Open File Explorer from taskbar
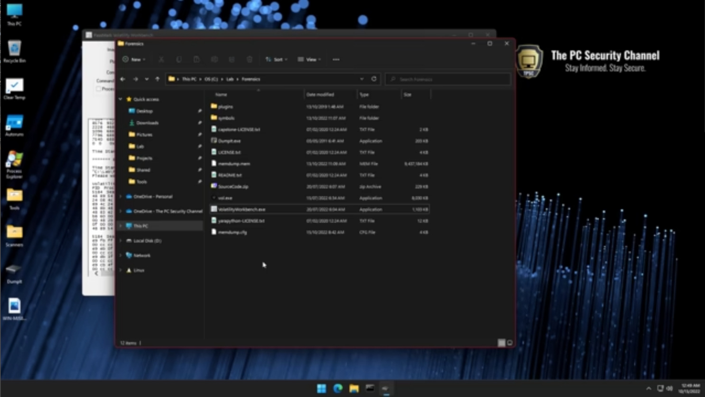Screen dimensions: 705x397 pos(354,388)
